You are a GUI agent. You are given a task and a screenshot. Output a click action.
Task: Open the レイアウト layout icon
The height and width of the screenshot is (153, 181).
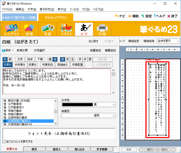coord(12,29)
